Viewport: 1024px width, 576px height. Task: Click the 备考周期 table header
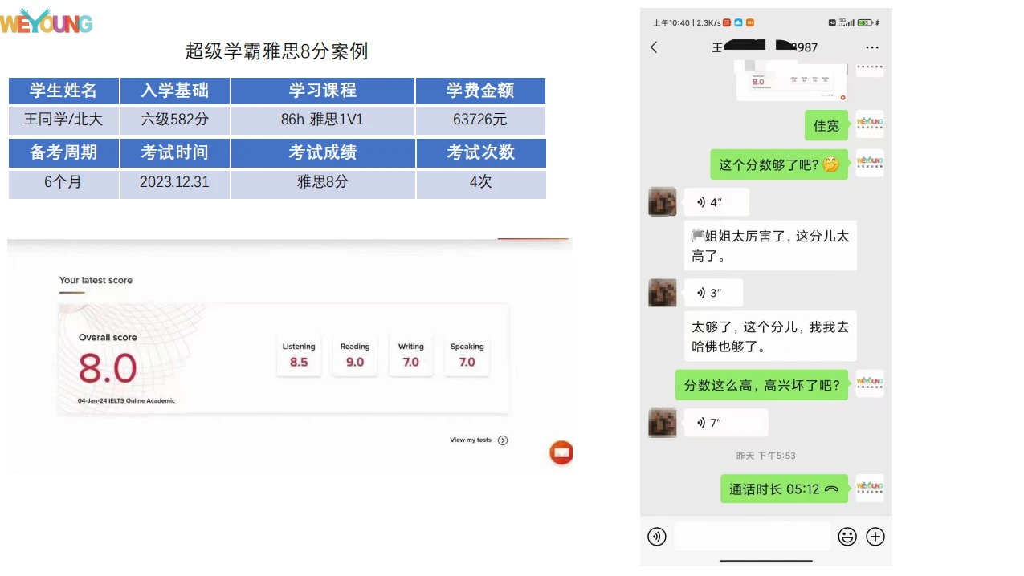pyautogui.click(x=63, y=152)
